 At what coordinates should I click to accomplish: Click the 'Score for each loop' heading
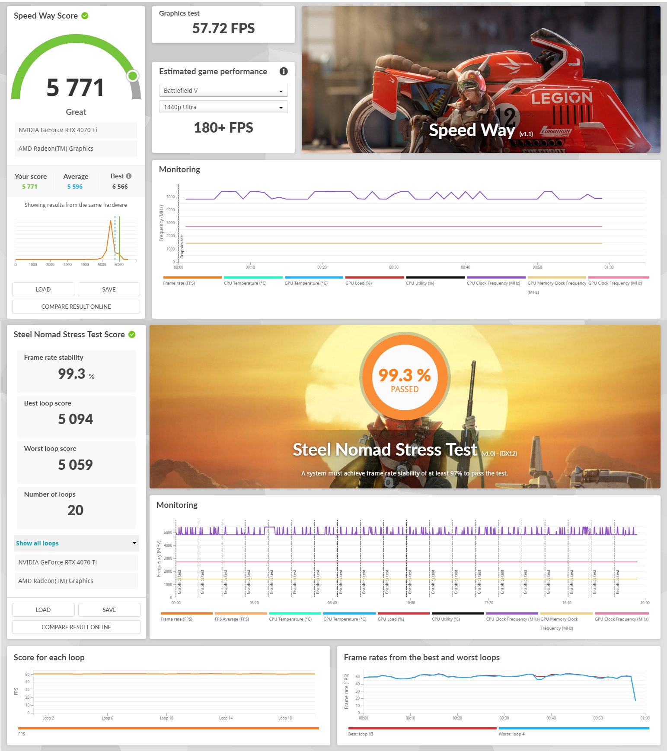click(x=49, y=657)
